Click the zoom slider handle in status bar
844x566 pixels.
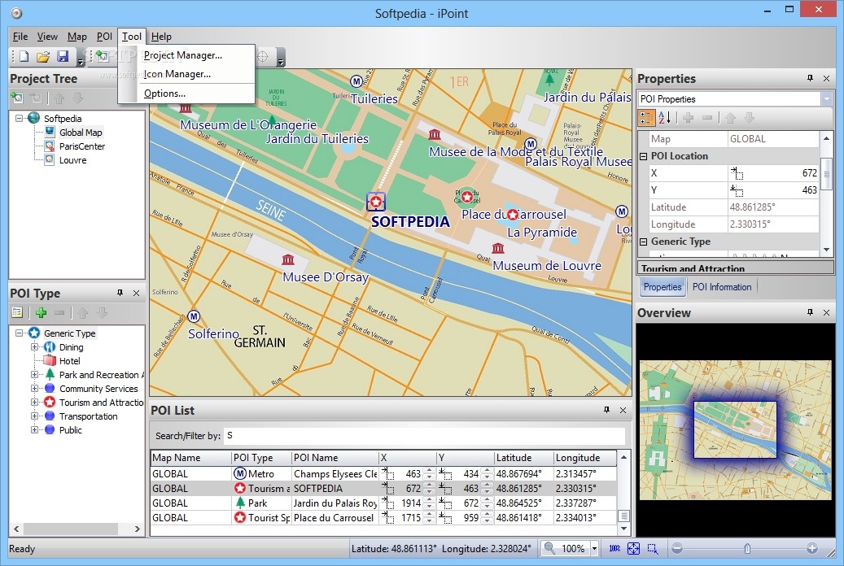(x=747, y=549)
